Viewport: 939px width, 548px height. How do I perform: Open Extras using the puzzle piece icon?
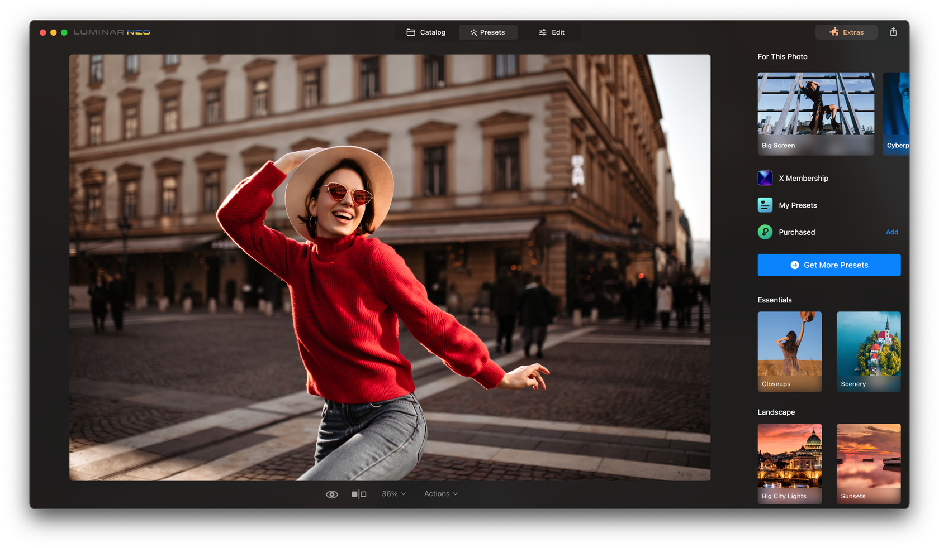pos(833,32)
